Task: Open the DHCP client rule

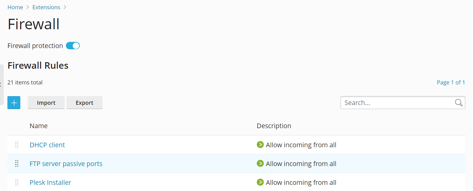Action: click(x=47, y=145)
